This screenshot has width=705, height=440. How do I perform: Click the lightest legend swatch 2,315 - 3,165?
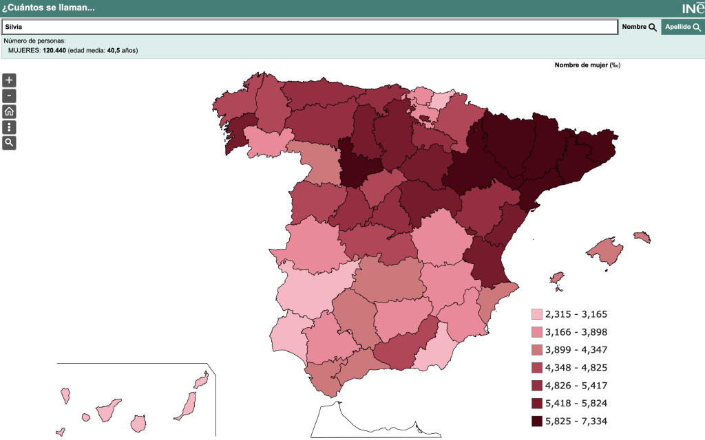(x=537, y=315)
